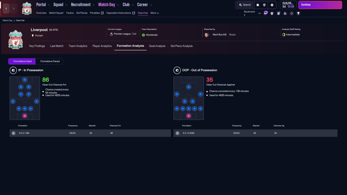Switch to Formations Faced
The image size is (347, 195).
(50, 61)
